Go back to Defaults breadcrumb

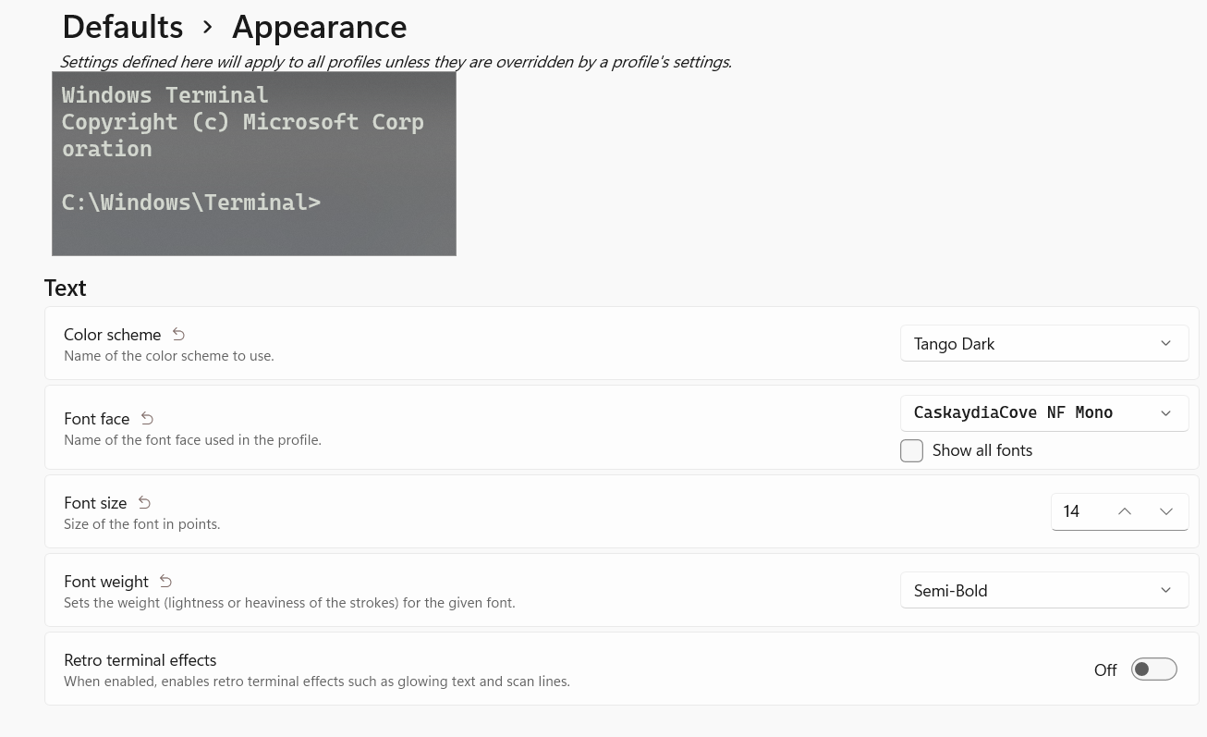(123, 27)
